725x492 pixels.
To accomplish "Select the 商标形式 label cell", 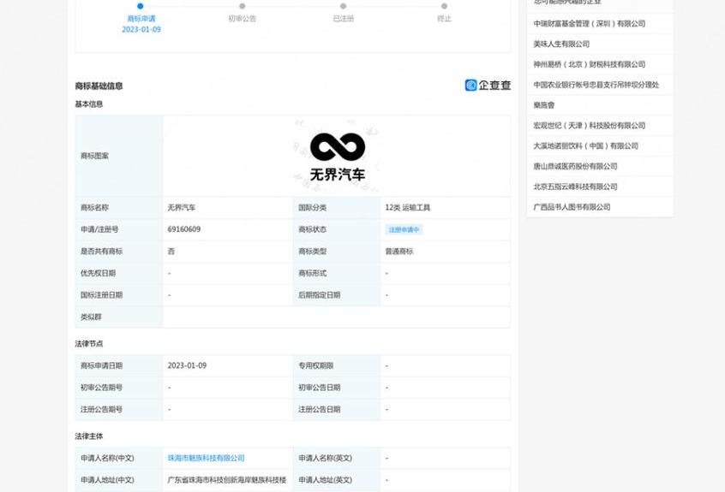I will (x=337, y=273).
